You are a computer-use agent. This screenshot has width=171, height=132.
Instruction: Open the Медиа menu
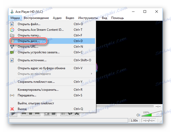tap(15, 18)
